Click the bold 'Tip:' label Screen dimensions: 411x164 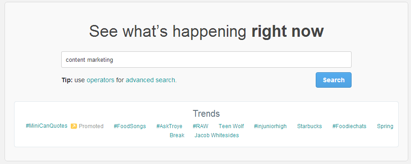[67, 80]
